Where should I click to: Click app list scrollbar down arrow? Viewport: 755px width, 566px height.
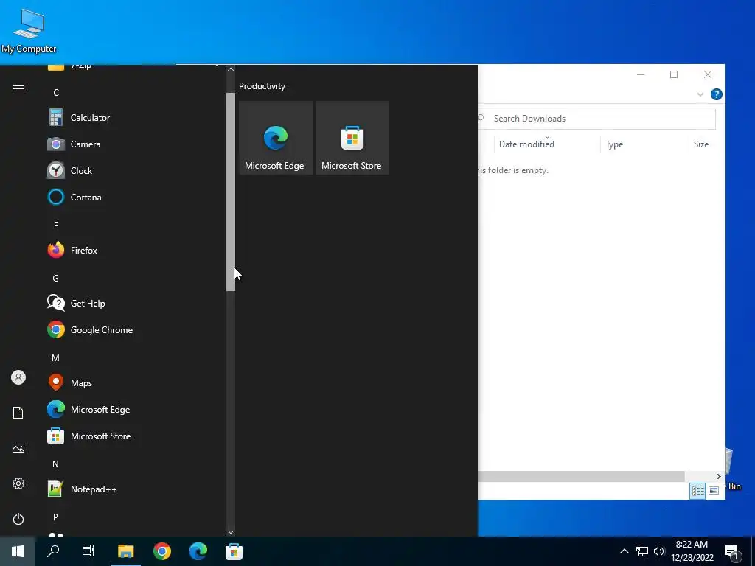click(x=231, y=532)
